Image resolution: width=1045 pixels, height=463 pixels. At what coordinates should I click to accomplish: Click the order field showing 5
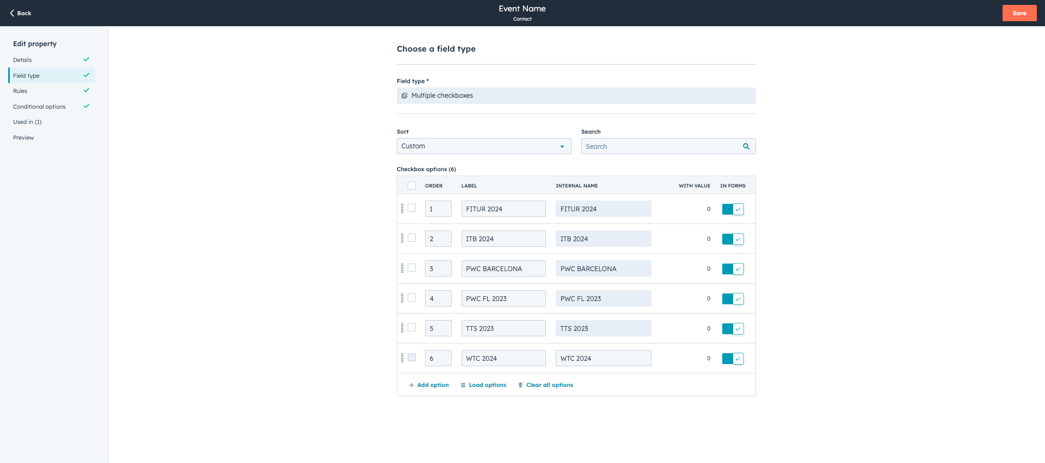pyautogui.click(x=438, y=328)
